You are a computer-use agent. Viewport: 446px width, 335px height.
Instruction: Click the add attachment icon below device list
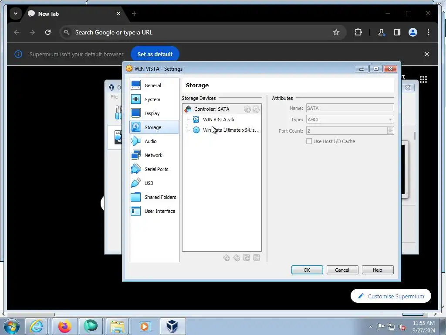(247, 257)
